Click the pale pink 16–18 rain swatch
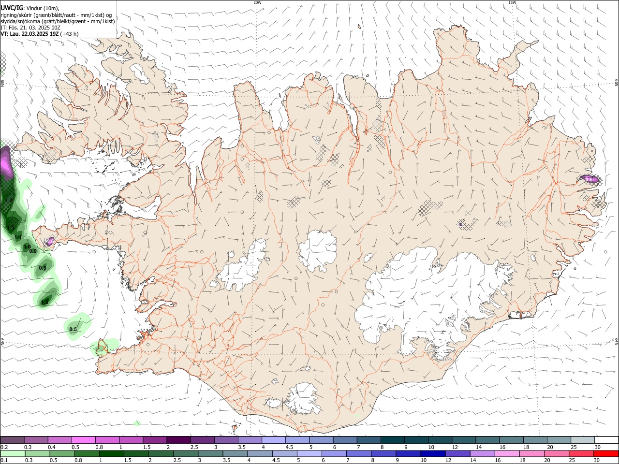The image size is (619, 464). click(506, 453)
